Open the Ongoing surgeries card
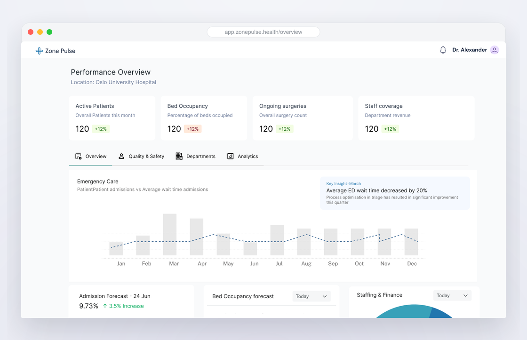This screenshot has width=527, height=340. pyautogui.click(x=303, y=118)
